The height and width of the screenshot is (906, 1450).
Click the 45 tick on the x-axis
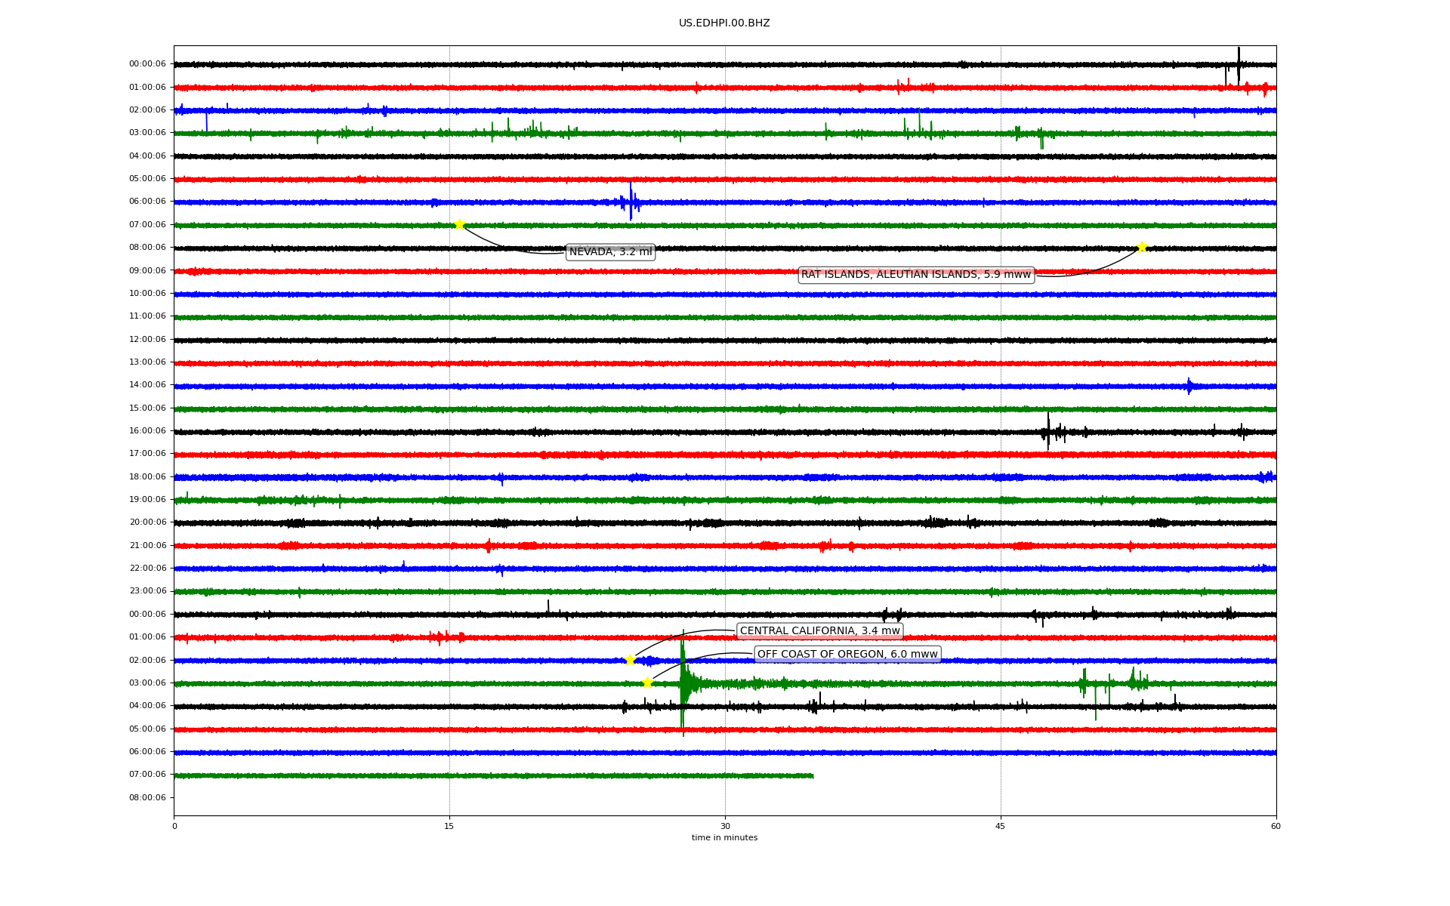1001,826
